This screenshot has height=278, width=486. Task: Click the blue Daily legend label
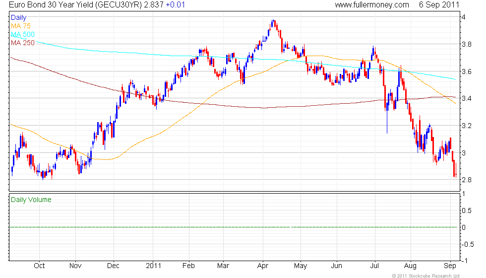(x=19, y=17)
